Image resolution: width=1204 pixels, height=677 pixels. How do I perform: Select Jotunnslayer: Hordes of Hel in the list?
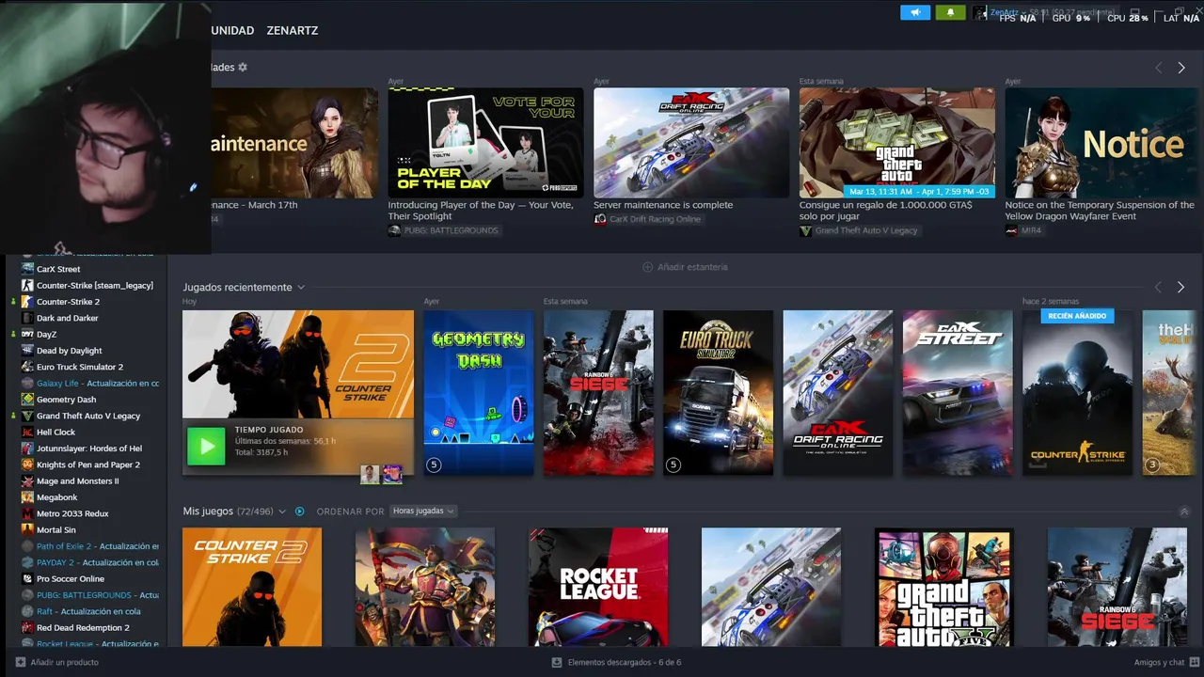(89, 449)
